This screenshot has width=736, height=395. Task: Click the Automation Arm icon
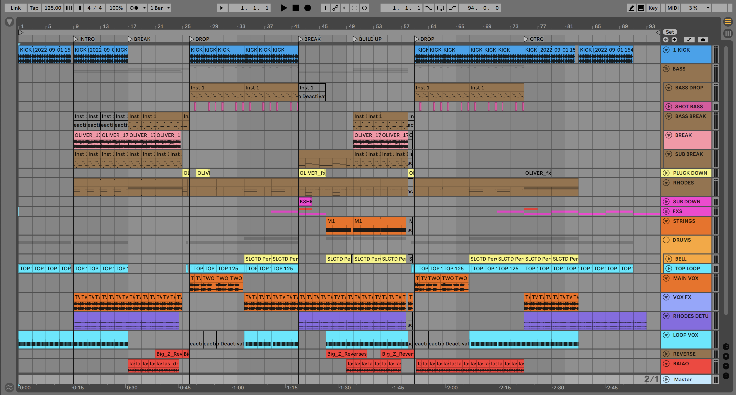(335, 8)
